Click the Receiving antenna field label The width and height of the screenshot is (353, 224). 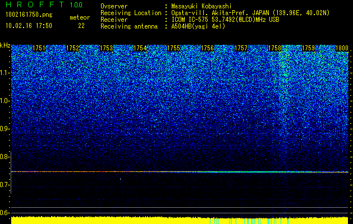coord(129,26)
